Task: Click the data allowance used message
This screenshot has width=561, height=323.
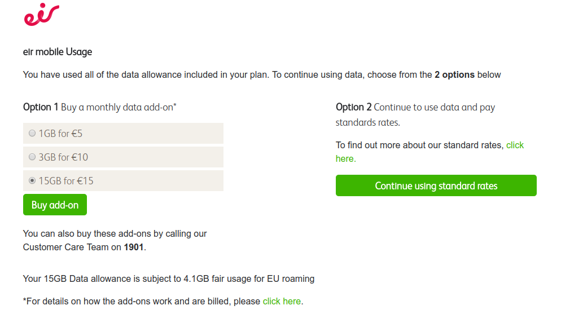Action: [262, 74]
